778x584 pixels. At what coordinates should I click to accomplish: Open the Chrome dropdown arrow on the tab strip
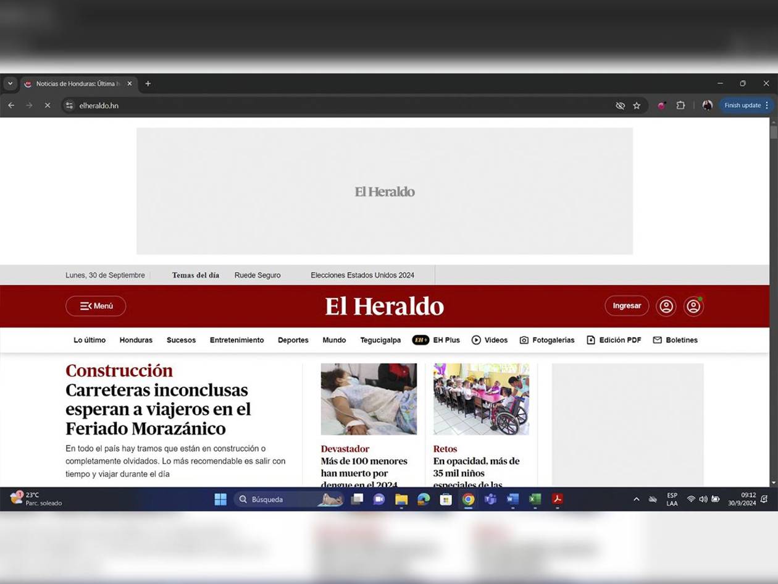point(10,83)
